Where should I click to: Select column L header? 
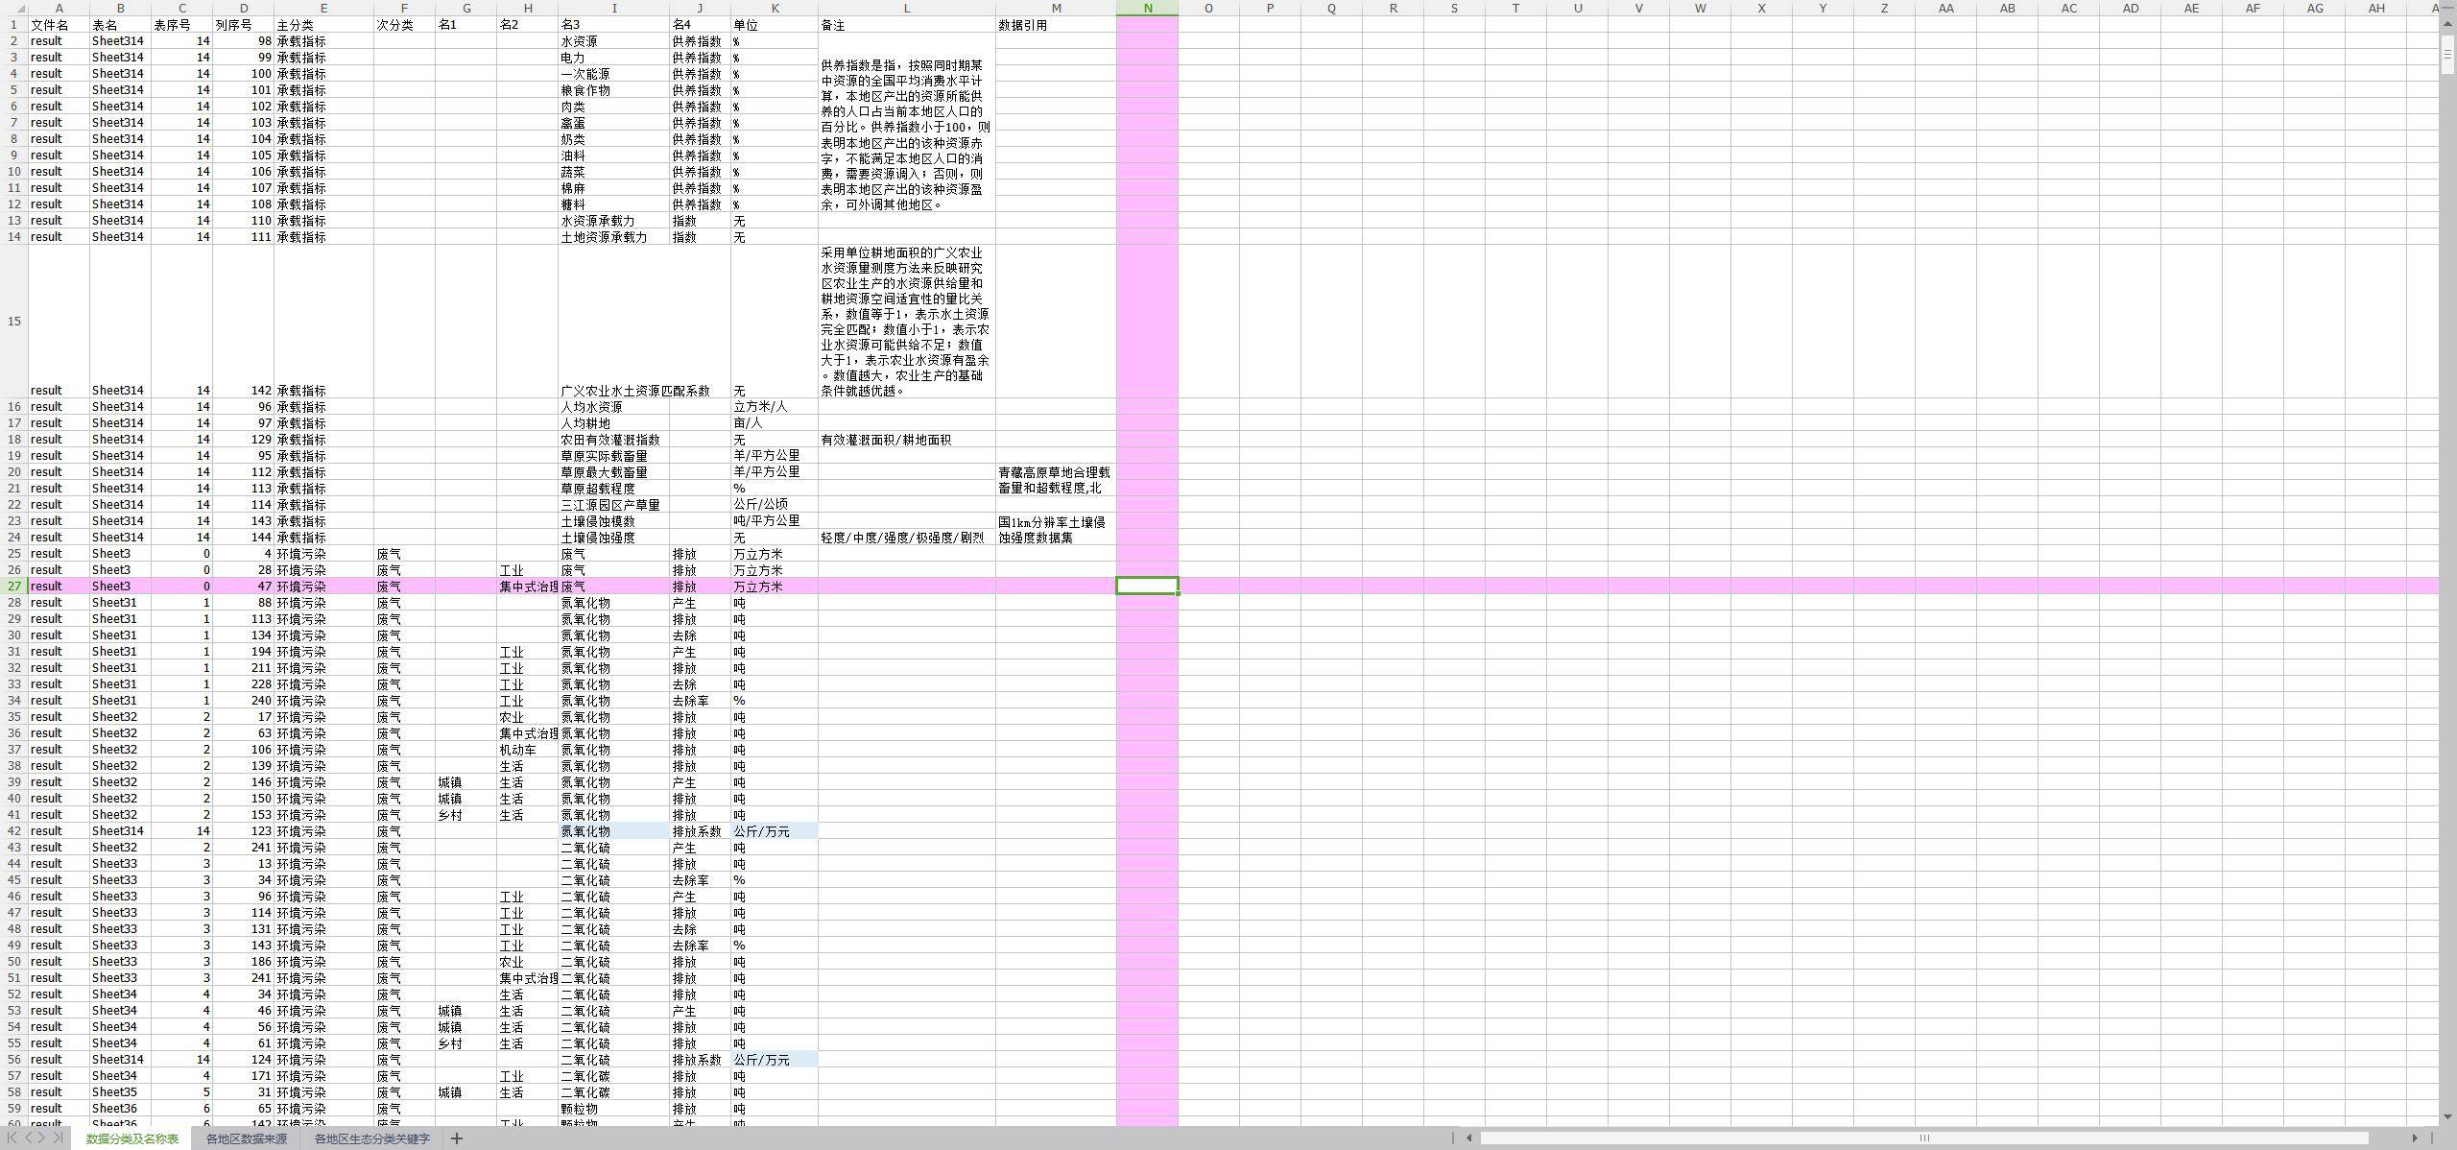(x=906, y=8)
